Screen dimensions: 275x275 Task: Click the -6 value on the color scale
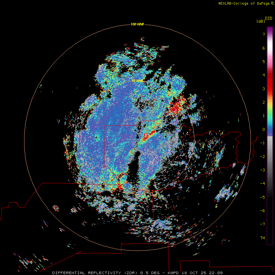262,211
